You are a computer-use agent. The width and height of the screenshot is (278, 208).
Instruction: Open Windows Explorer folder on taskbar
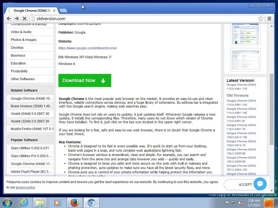click(40, 203)
